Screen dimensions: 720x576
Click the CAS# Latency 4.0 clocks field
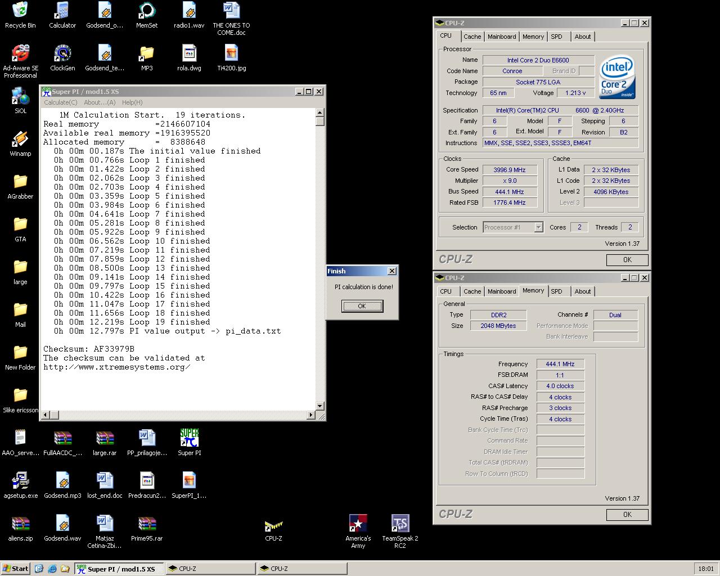click(x=560, y=386)
